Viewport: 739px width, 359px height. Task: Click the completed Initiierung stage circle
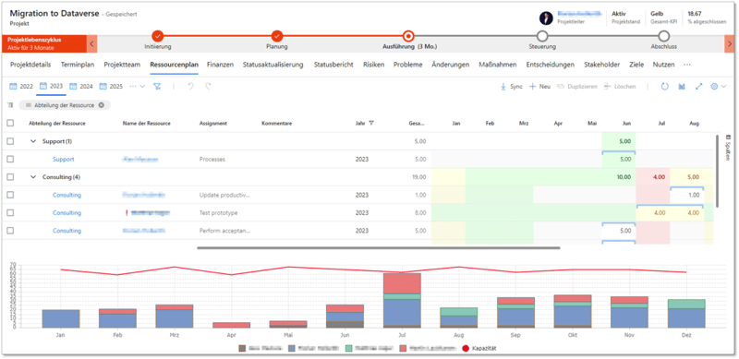[157, 36]
